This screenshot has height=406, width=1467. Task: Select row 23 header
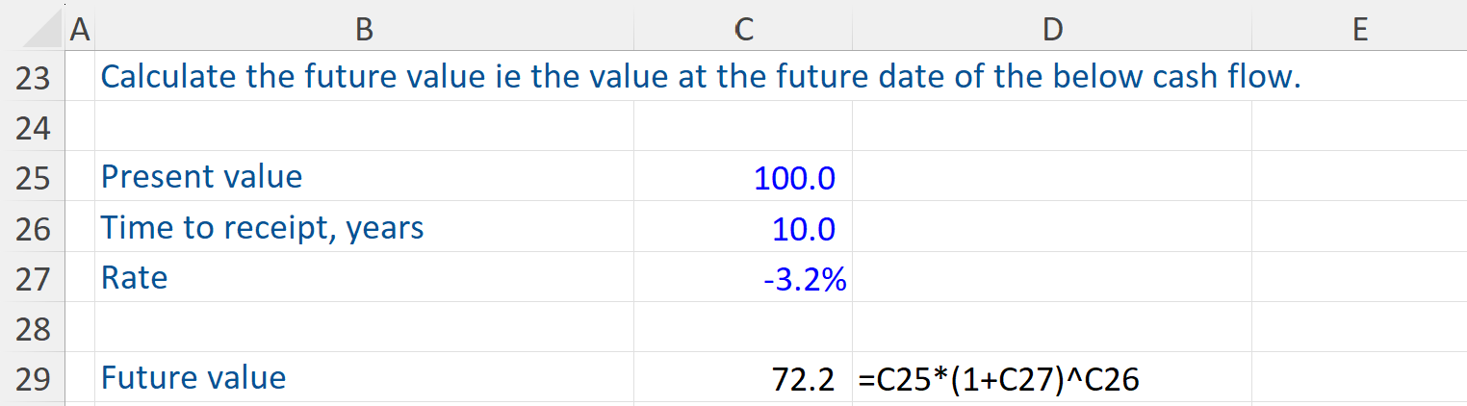click(x=33, y=77)
